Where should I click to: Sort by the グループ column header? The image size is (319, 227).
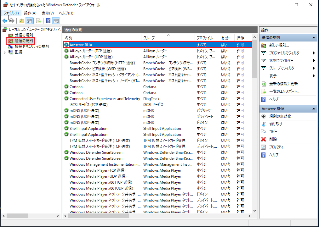pyautogui.click(x=168, y=38)
